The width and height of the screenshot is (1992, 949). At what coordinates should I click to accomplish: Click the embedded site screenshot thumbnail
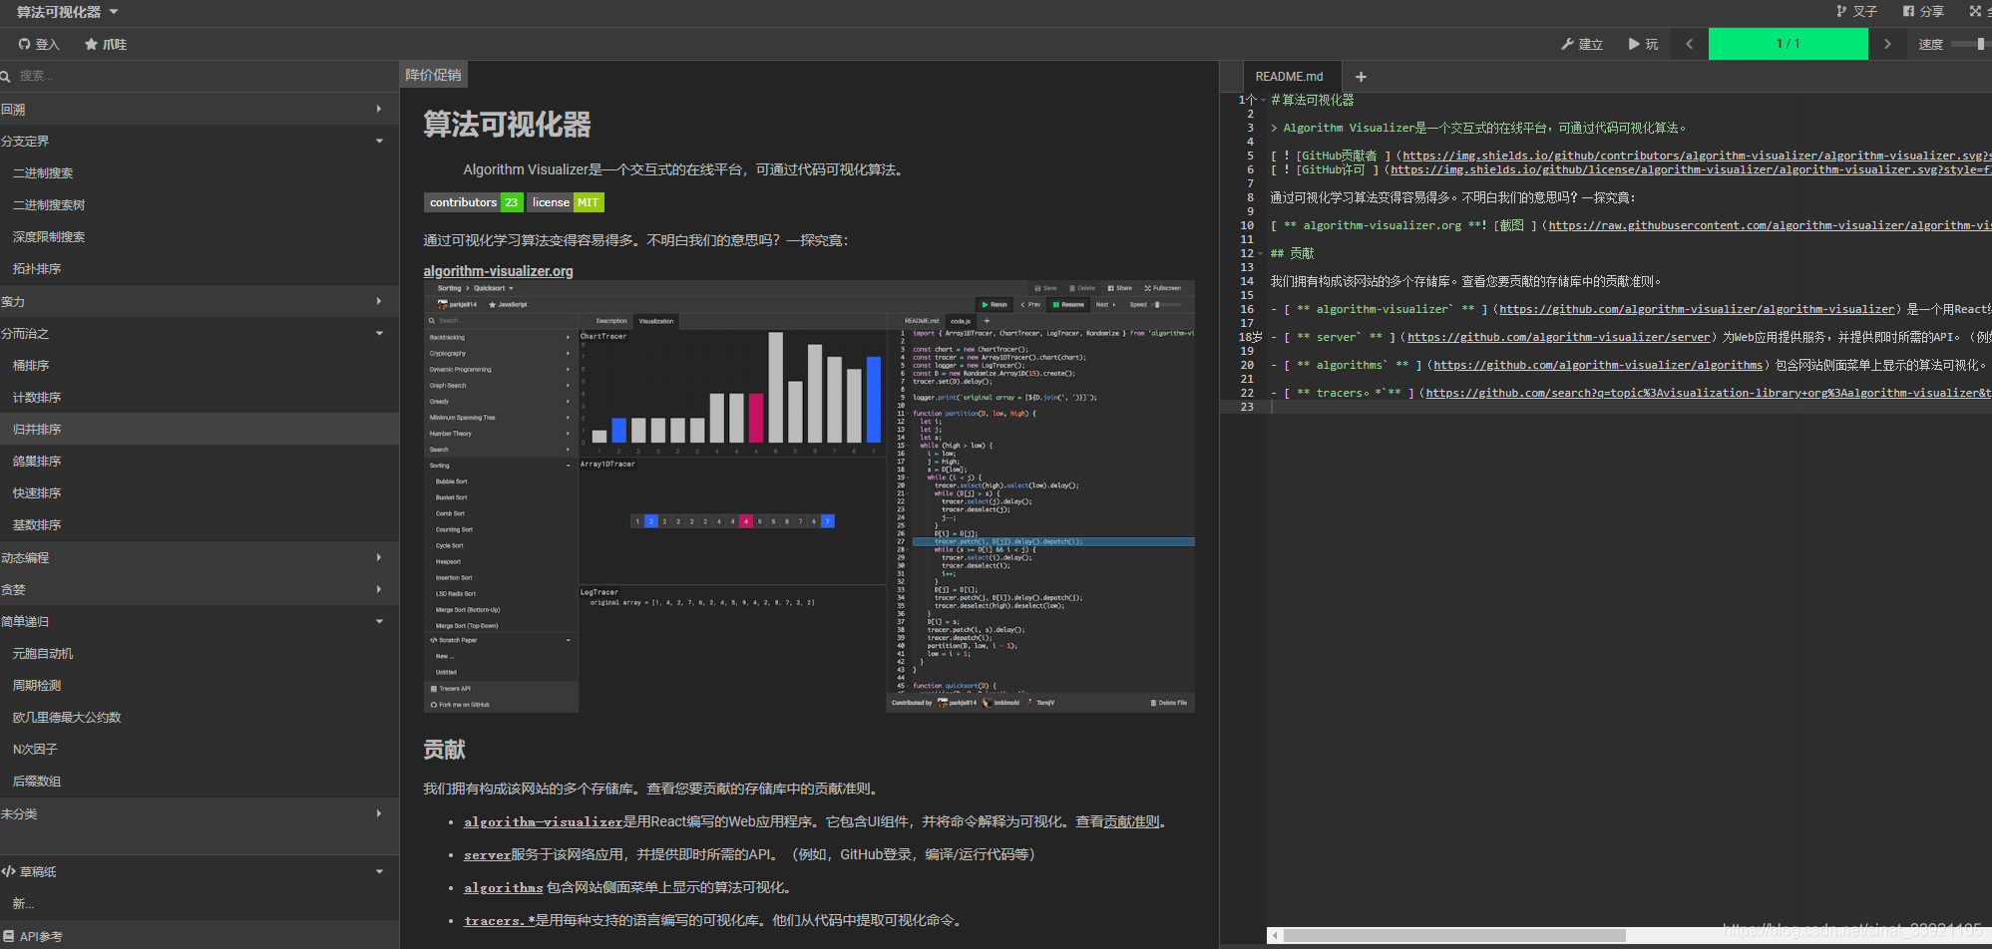pyautogui.click(x=809, y=496)
